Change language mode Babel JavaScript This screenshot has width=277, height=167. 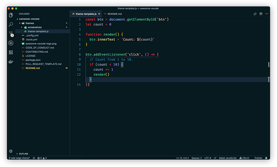tap(228, 158)
